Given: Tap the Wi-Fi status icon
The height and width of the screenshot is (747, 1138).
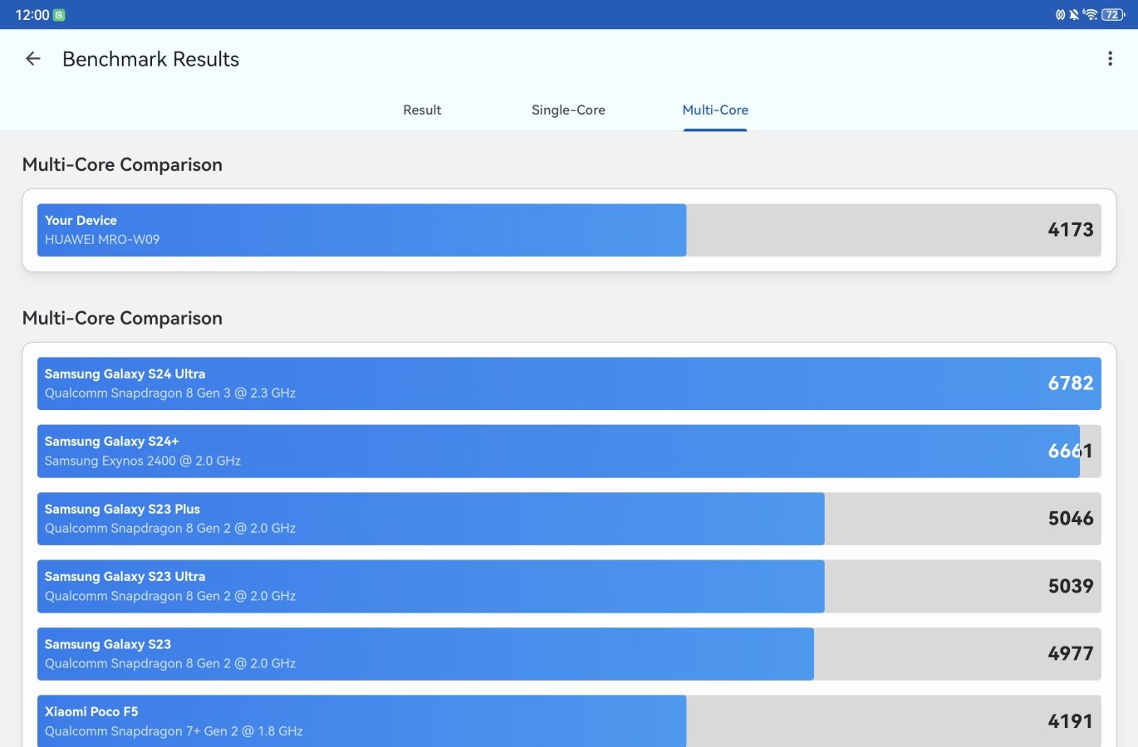Looking at the screenshot, I should tap(1090, 15).
